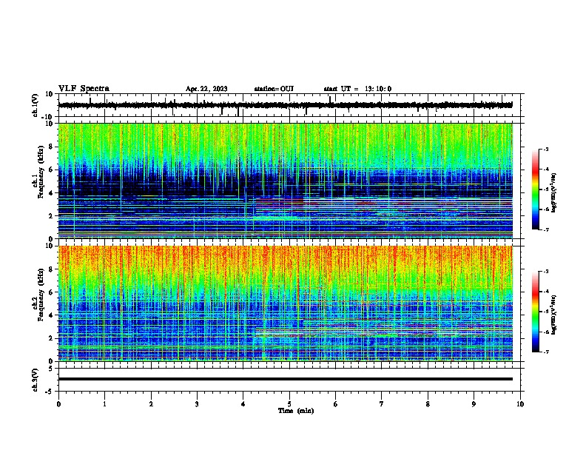Click time axis tick label "7"
Viewport: 586px width, 453px height.
pos(382,404)
